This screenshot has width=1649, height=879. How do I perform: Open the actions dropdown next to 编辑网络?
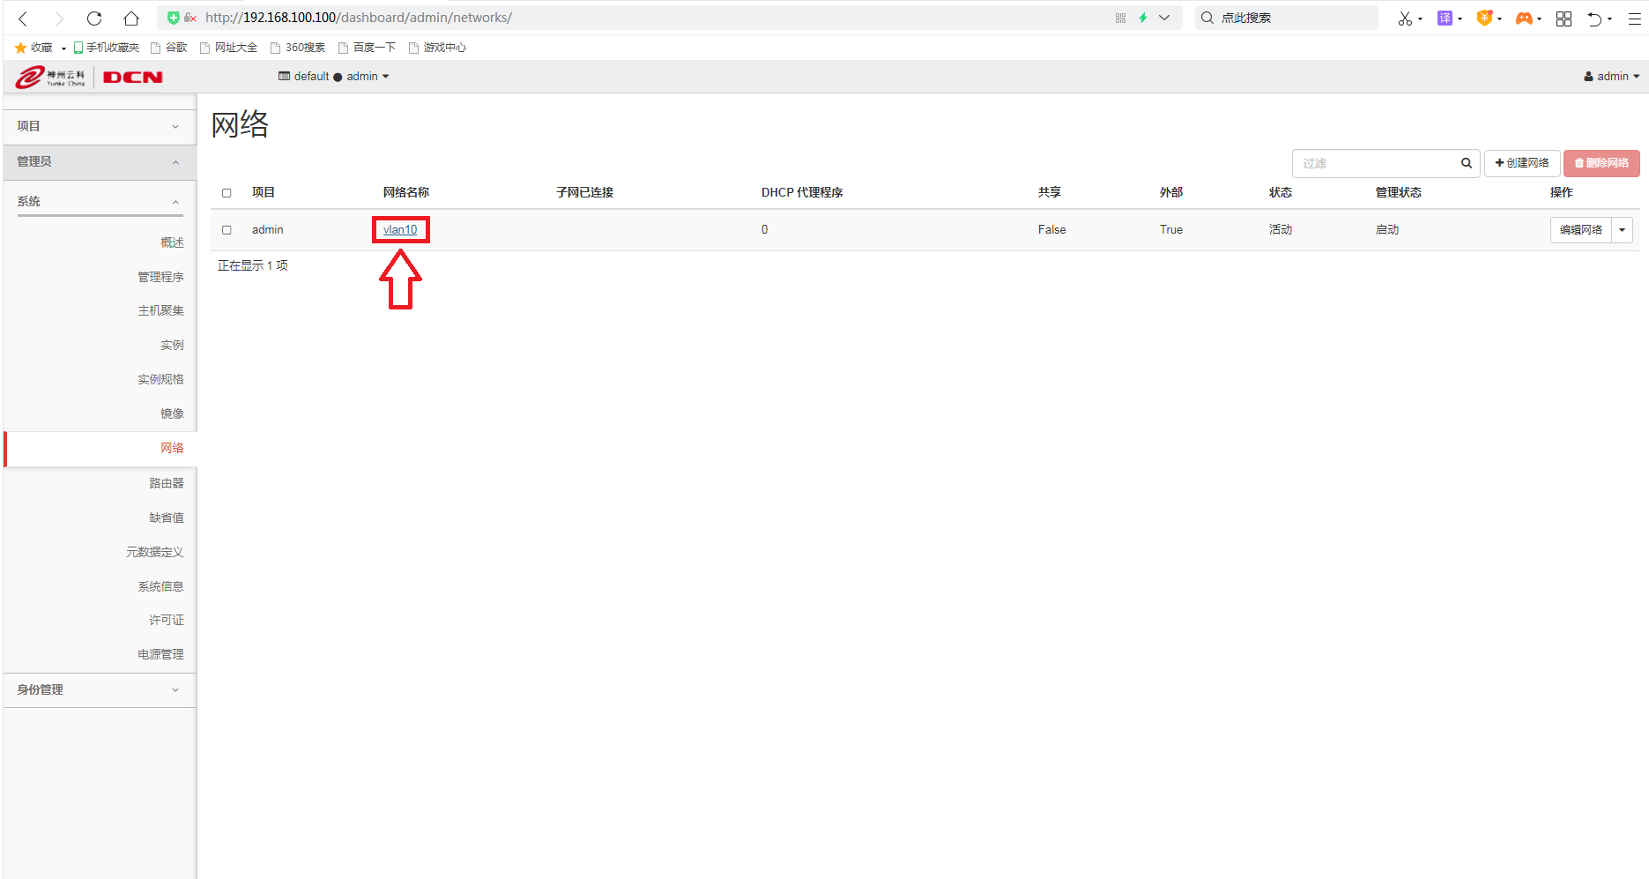(x=1622, y=230)
